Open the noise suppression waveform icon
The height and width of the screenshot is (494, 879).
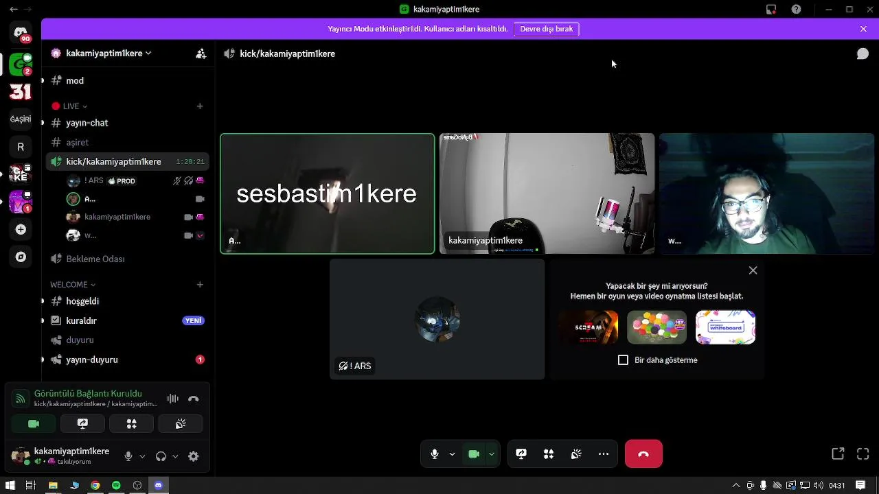click(173, 399)
